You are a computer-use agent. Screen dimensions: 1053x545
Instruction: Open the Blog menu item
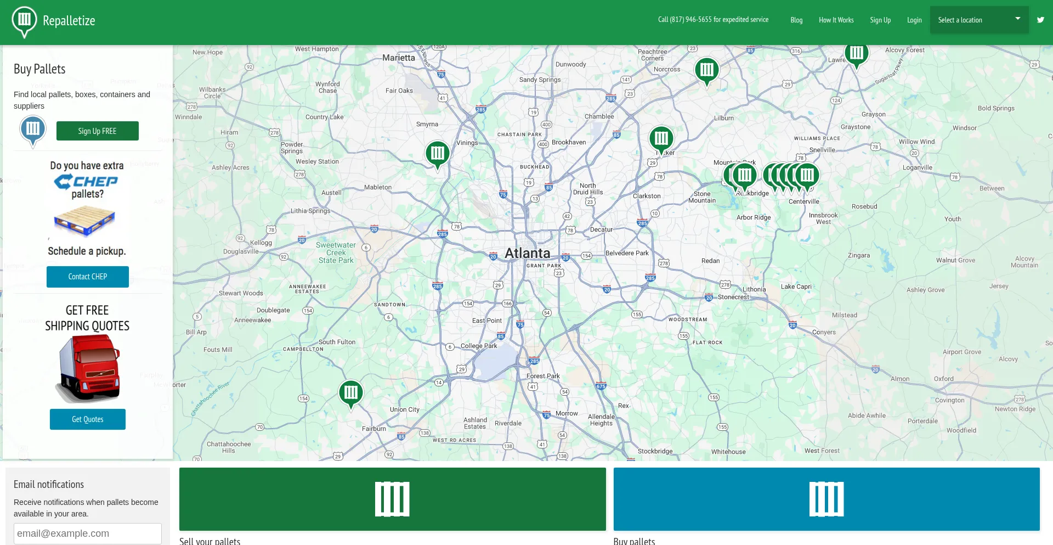click(x=796, y=20)
